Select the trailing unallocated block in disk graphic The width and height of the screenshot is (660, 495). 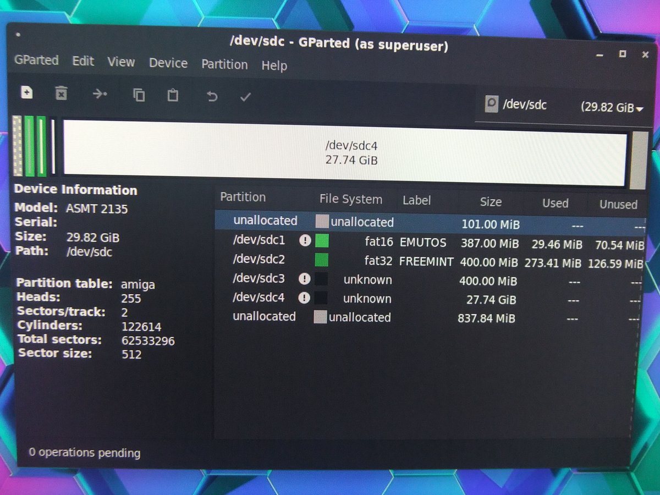click(x=638, y=160)
